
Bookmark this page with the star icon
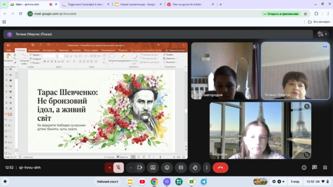pyautogui.click(x=305, y=14)
